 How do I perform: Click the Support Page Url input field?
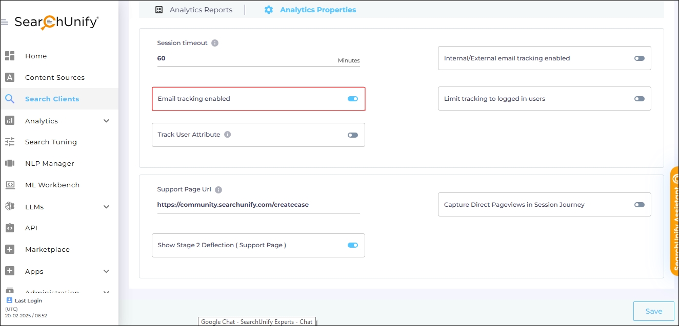click(x=258, y=205)
